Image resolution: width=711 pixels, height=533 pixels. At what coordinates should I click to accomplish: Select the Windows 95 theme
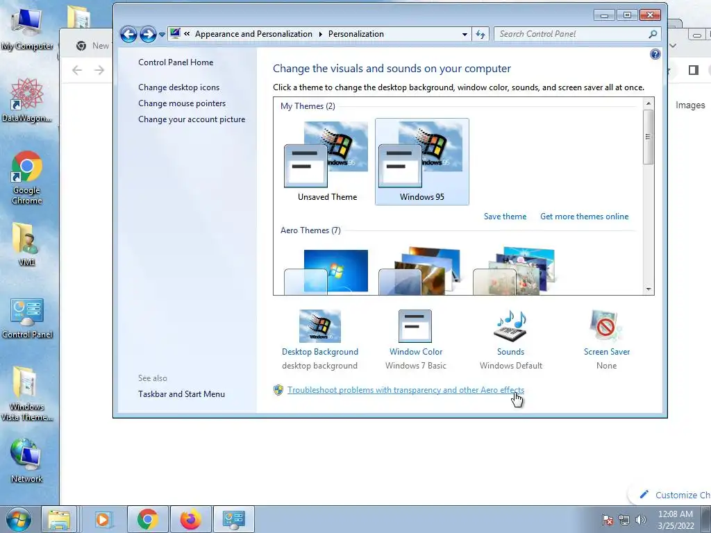click(x=421, y=162)
